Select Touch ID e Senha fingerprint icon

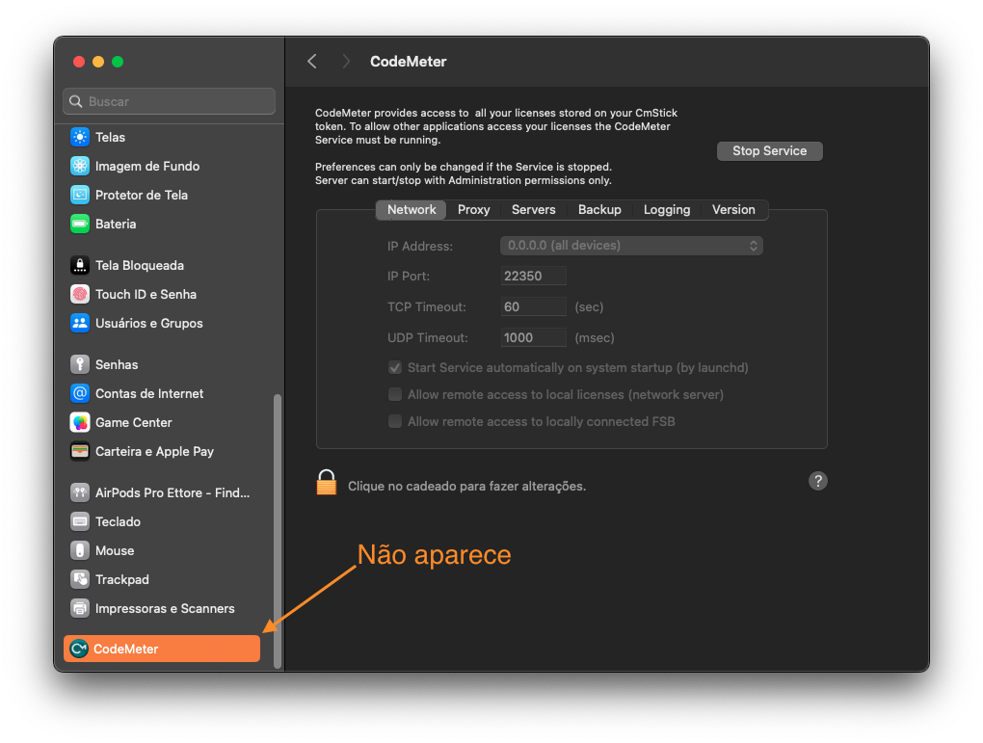tap(80, 294)
